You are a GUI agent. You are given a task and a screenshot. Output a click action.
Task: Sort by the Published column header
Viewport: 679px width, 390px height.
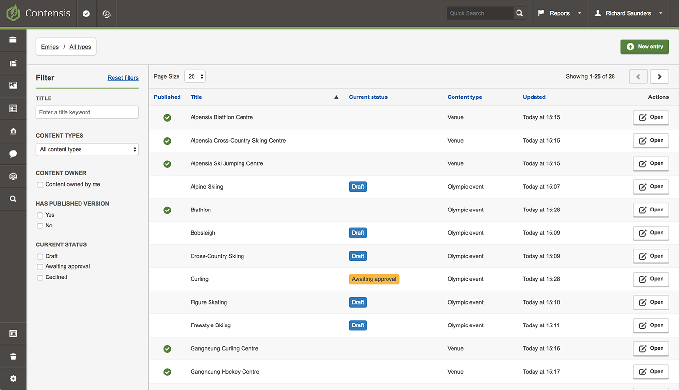(x=167, y=97)
